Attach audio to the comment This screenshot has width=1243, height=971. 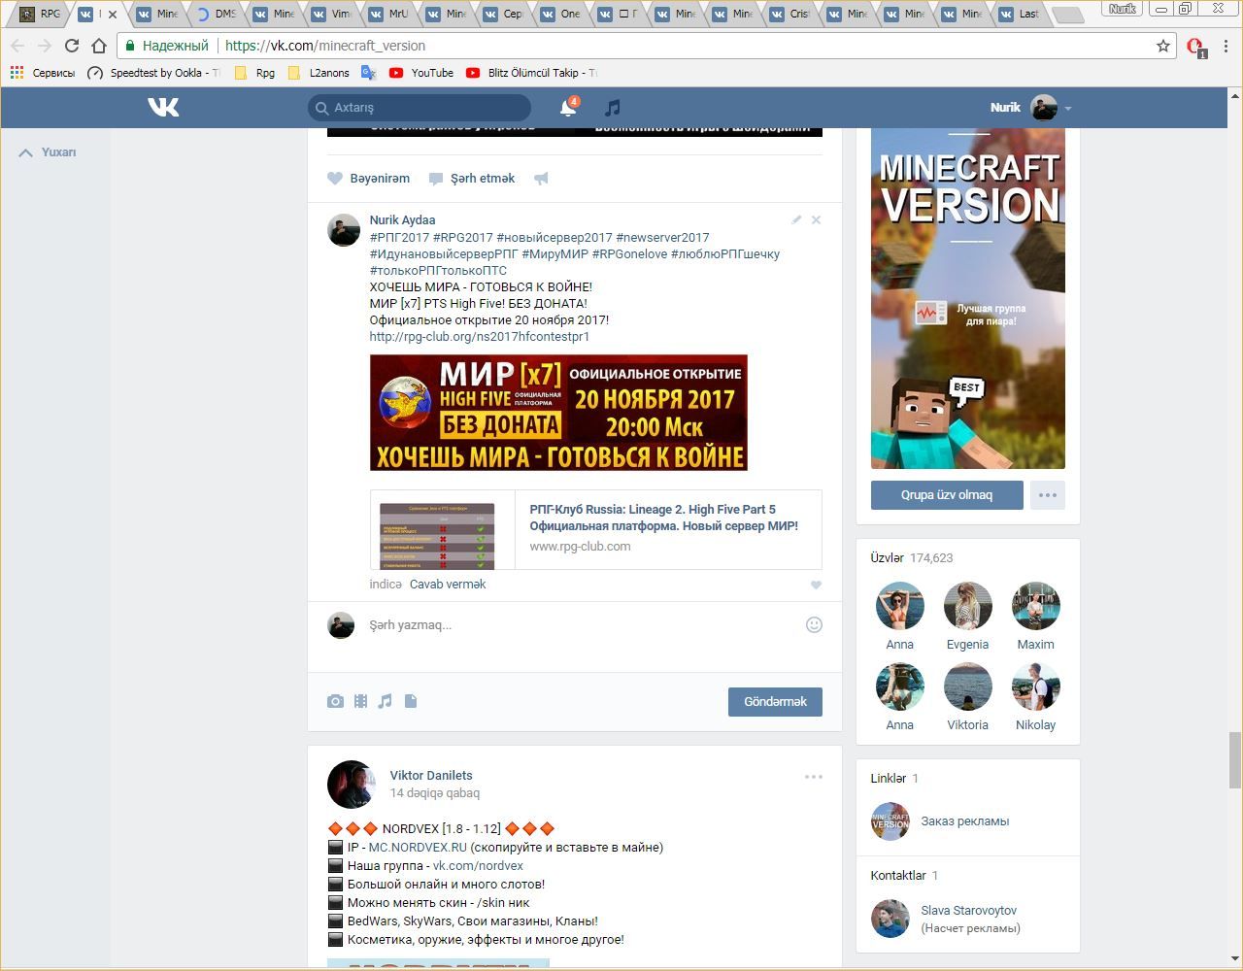coord(386,701)
